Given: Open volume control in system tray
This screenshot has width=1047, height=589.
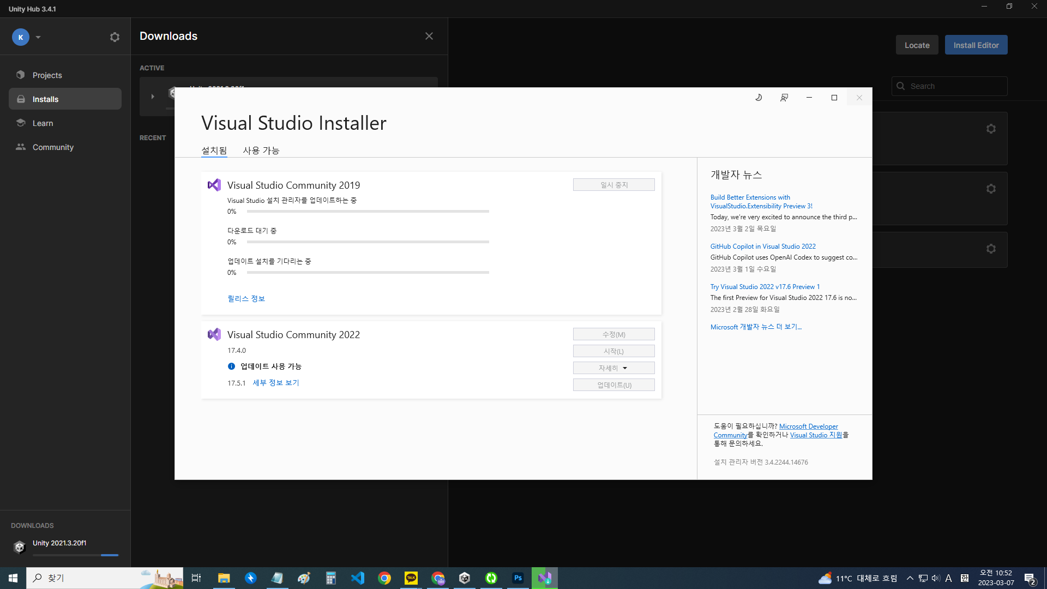Looking at the screenshot, I should [936, 578].
